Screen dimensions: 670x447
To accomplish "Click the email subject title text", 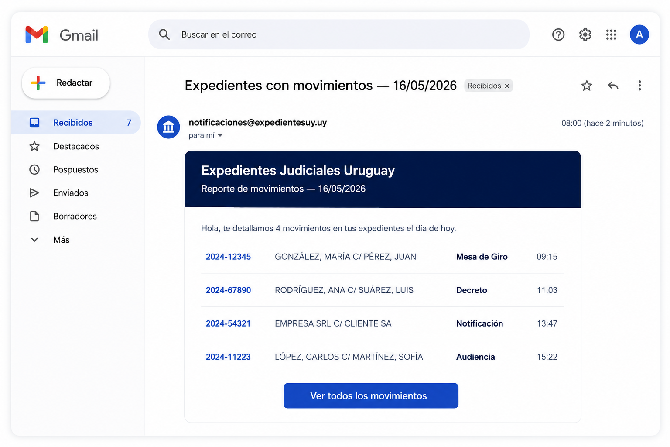I will pos(321,86).
